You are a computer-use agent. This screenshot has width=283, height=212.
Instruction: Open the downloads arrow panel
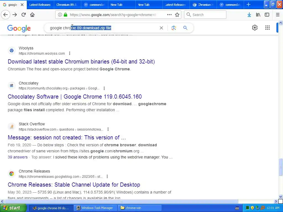(x=249, y=15)
